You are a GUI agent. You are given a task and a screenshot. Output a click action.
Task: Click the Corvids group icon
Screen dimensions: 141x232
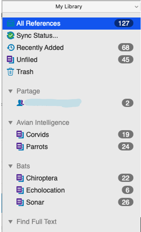(20, 134)
